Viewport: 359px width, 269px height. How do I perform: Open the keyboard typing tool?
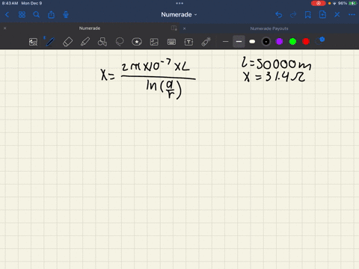[171, 42]
